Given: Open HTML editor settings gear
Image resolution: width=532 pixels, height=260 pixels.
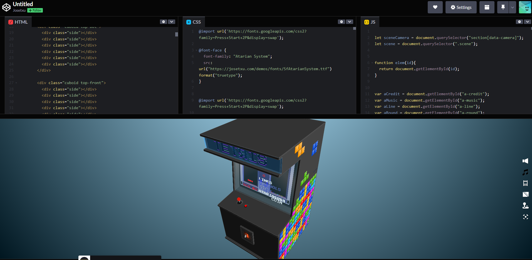Looking at the screenshot, I should pos(164,22).
